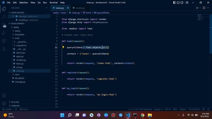Expand the __pycache__ folder
Screen dimensions: 212x119
tap(22, 42)
